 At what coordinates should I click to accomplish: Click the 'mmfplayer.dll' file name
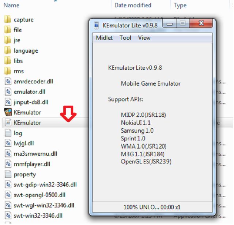[x=32, y=164]
